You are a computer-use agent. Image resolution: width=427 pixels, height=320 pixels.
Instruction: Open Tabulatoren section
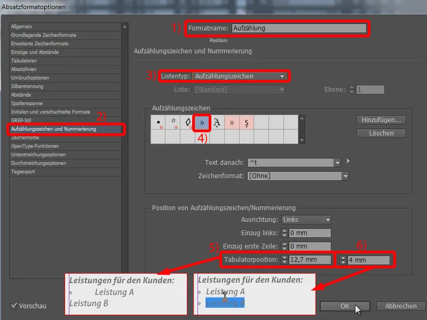coord(65,61)
